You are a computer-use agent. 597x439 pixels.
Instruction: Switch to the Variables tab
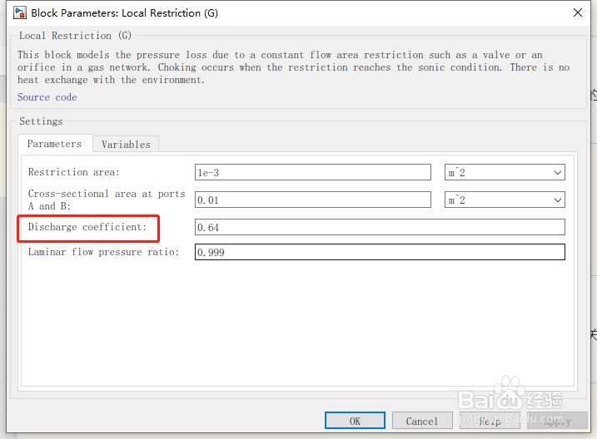126,145
